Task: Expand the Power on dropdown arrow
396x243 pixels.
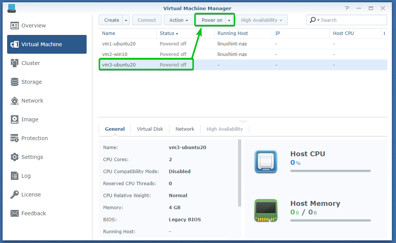Action: click(229, 20)
